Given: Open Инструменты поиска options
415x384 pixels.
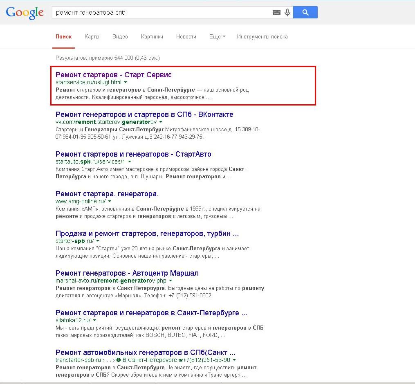Looking at the screenshot, I should pos(262,36).
